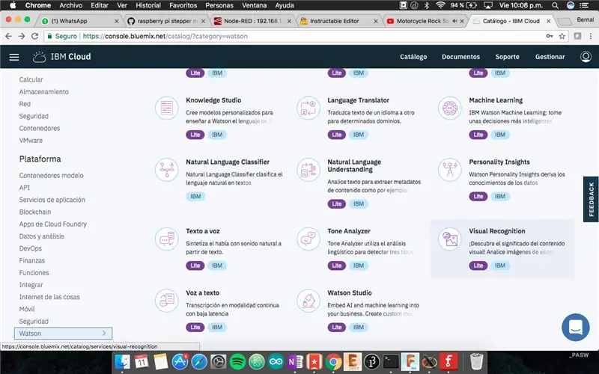
Task: Switch to the Node-RED tab
Action: [x=252, y=21]
